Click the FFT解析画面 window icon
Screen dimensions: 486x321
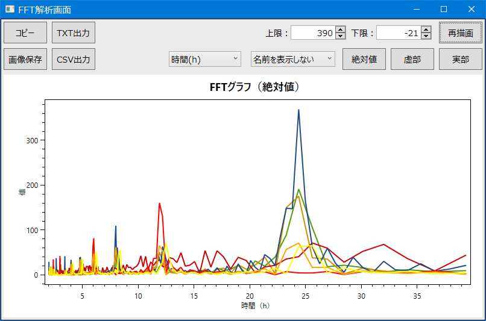click(10, 9)
